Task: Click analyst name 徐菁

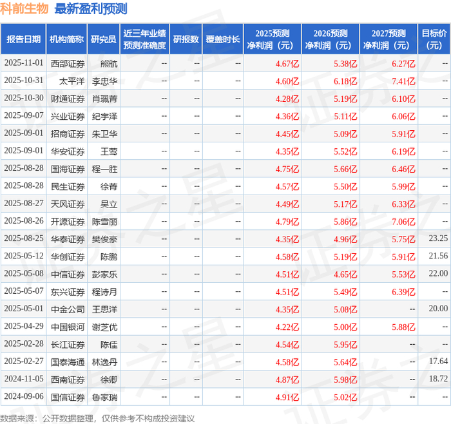Action: click(109, 186)
